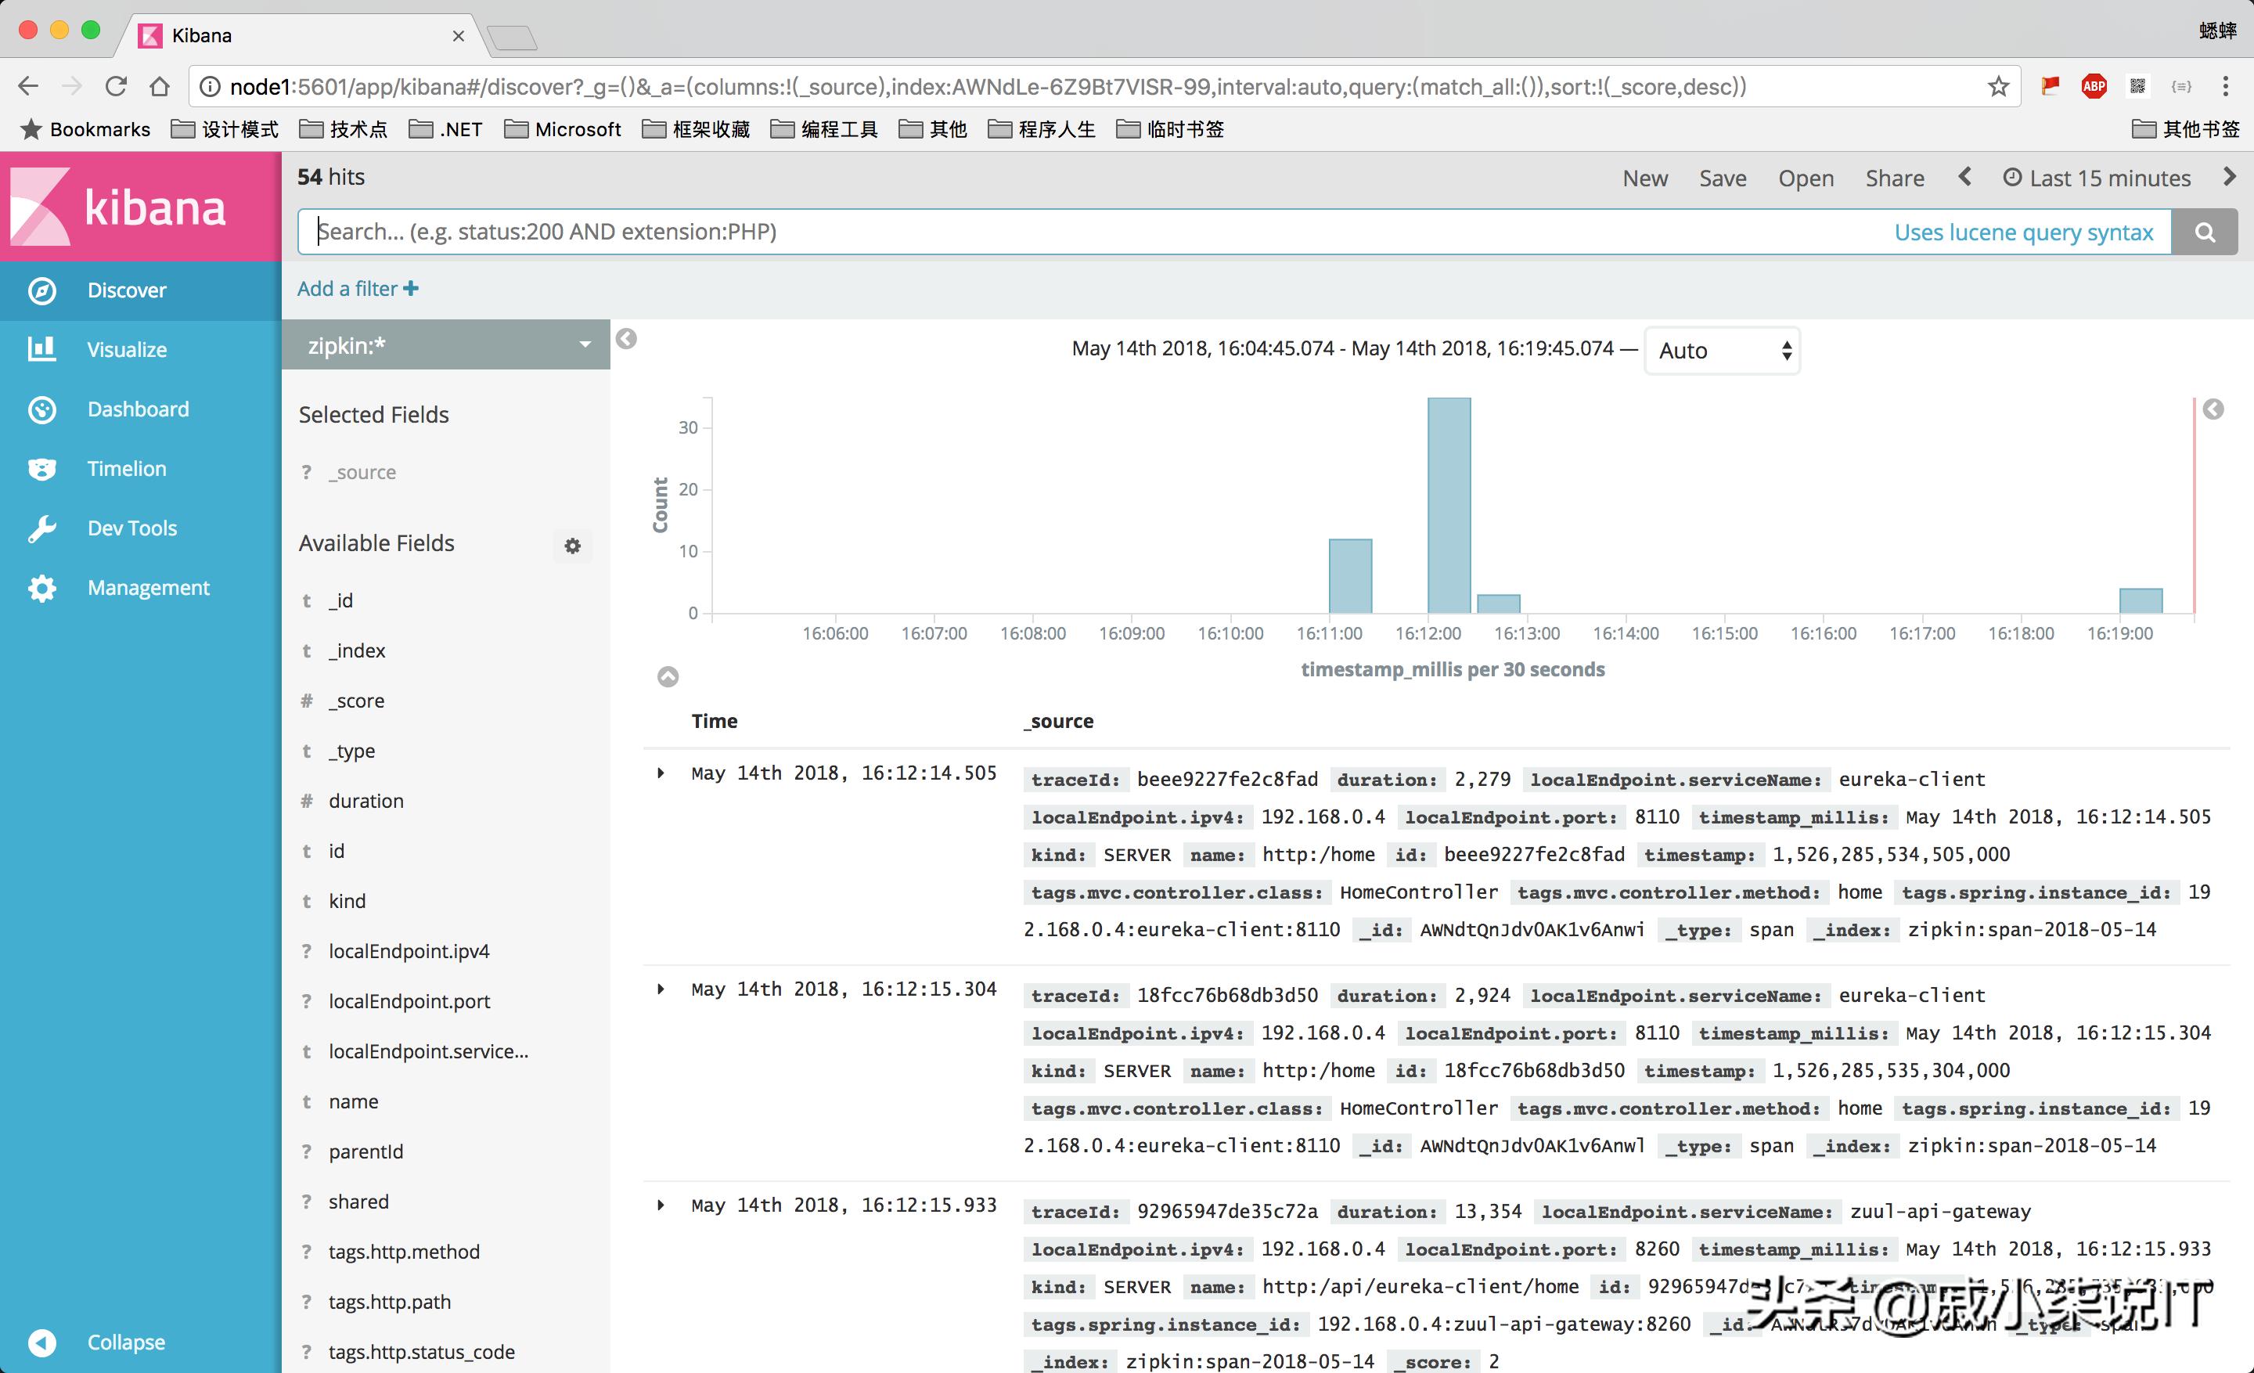Open the Uses lucene query syntax link
The image size is (2254, 1373).
click(x=2025, y=232)
